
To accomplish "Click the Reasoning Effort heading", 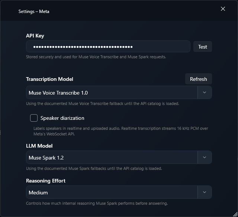I will pyautogui.click(x=46, y=181).
